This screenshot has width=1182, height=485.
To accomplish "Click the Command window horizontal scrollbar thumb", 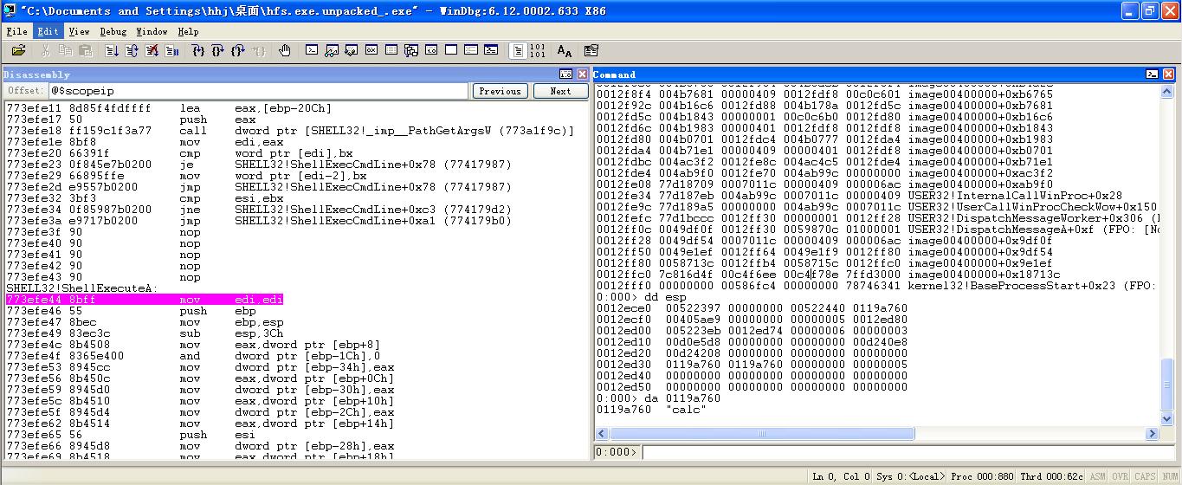I will click(x=763, y=433).
